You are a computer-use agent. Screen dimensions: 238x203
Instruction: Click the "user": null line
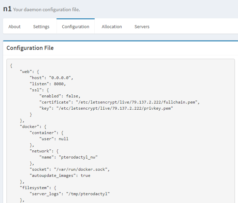tap(54, 139)
